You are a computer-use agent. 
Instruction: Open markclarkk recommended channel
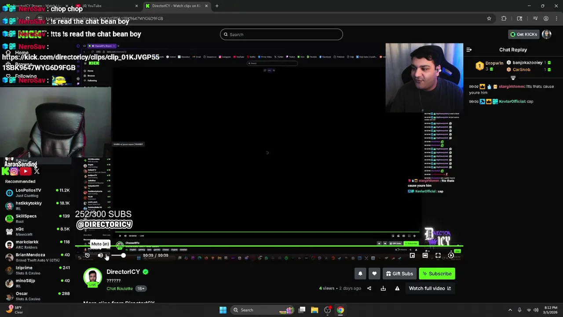tap(37, 244)
